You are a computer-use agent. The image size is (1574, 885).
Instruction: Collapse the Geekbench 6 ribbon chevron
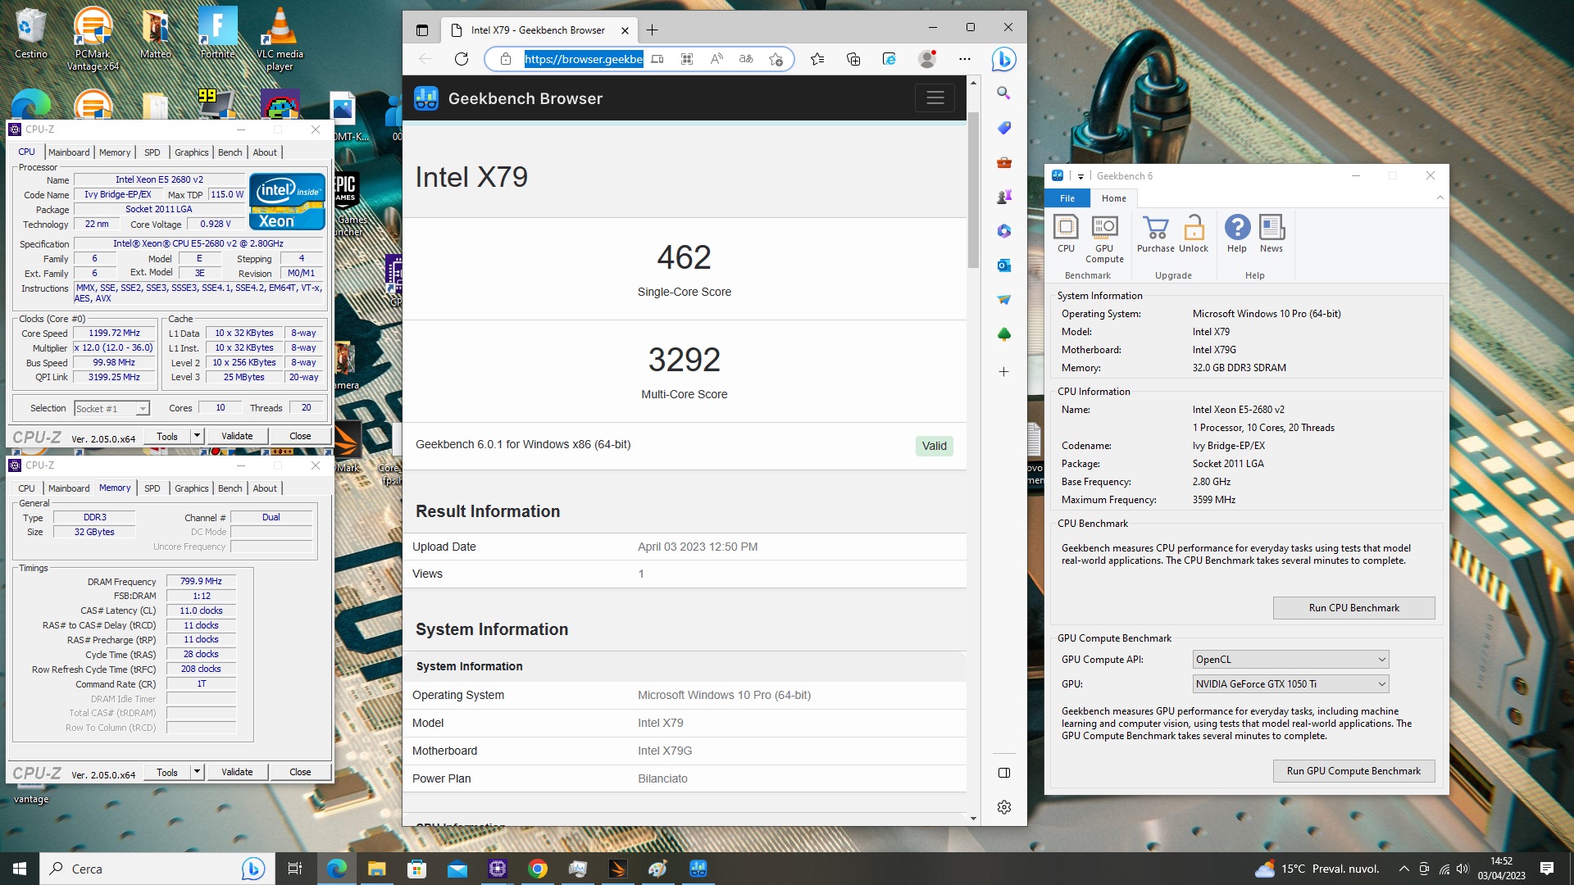coord(1440,197)
